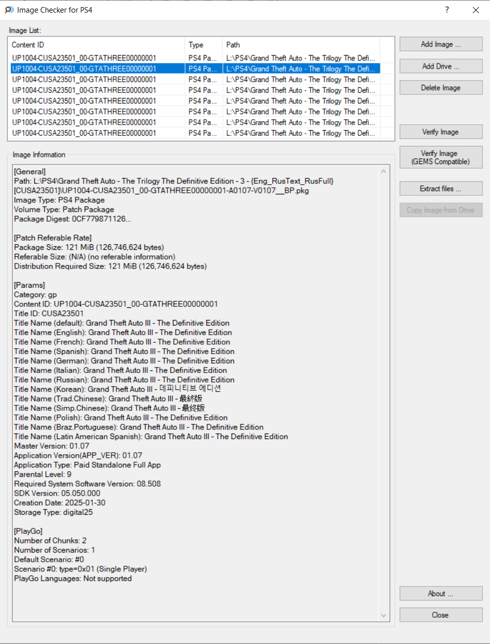Click the 'Title Name (default)' line
Image resolution: width=490 pixels, height=644 pixels.
point(122,323)
